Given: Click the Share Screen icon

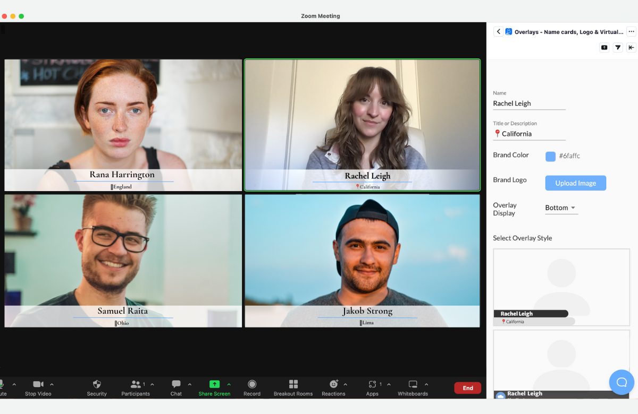Looking at the screenshot, I should (x=214, y=384).
